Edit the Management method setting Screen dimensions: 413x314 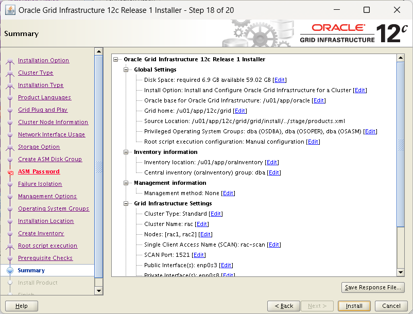pos(228,193)
